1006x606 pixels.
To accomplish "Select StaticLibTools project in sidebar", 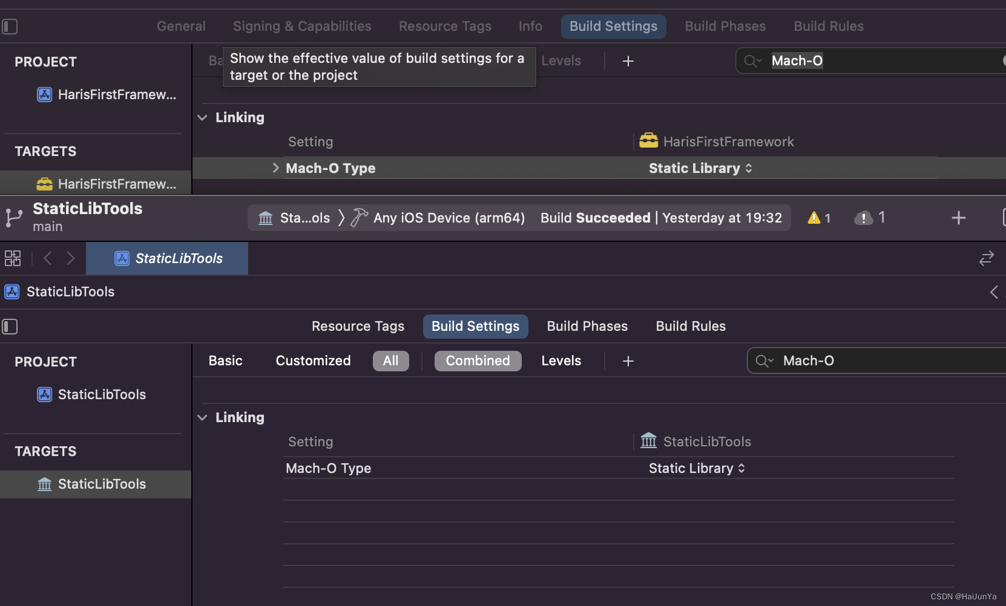I will (x=91, y=394).
